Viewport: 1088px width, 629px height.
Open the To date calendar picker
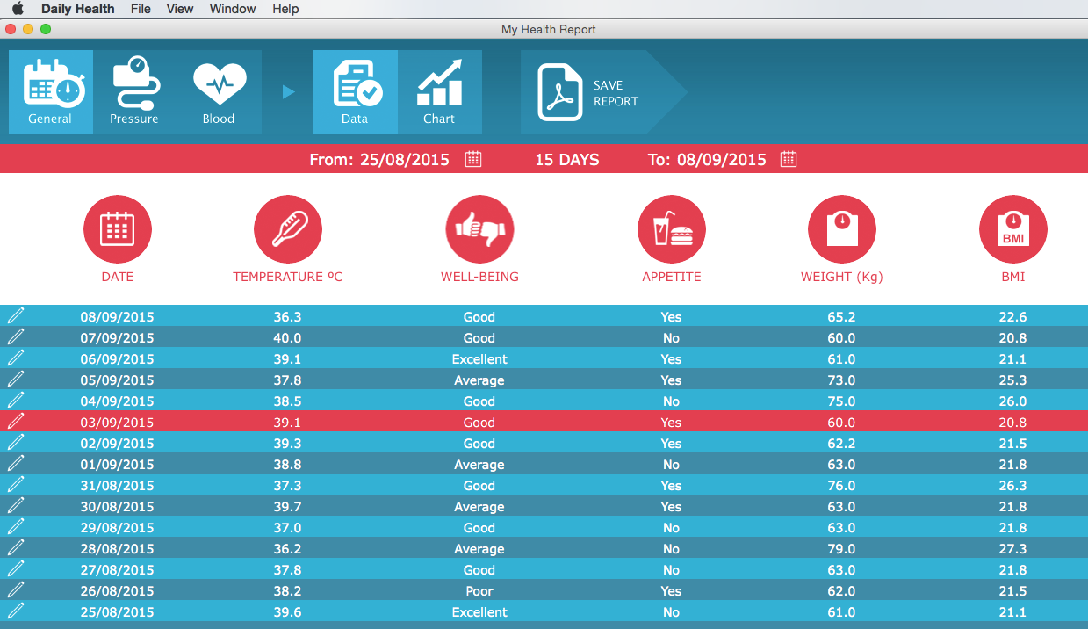point(787,159)
